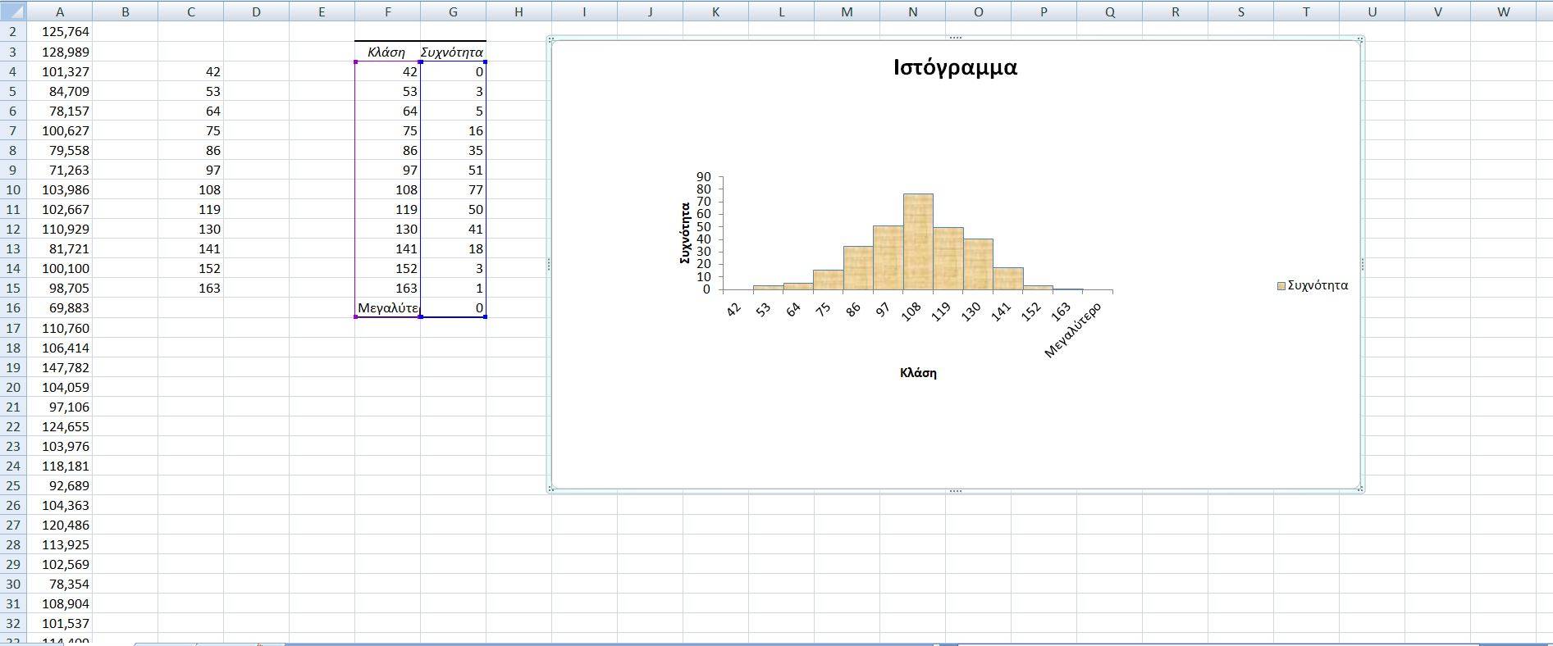Click the histogram bar for class 86
This screenshot has width=1553, height=646.
coord(858,268)
